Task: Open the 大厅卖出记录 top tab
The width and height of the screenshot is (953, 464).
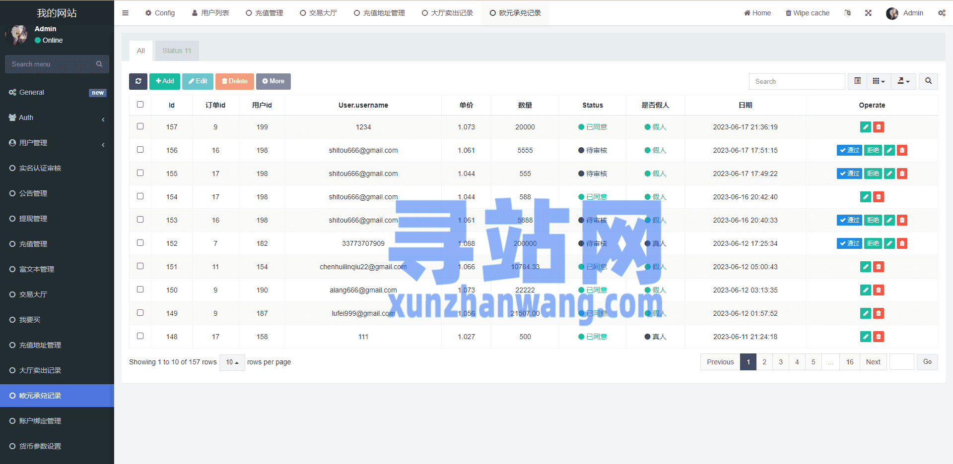Action: click(x=447, y=13)
